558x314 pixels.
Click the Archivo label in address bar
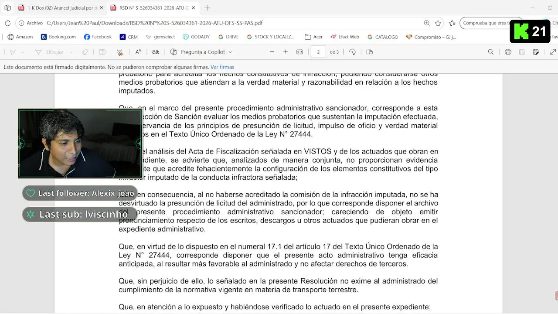click(35, 23)
